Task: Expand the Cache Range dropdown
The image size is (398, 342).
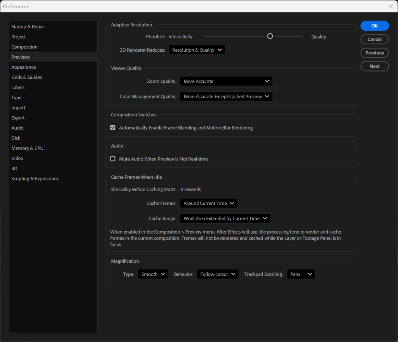Action: click(x=225, y=218)
